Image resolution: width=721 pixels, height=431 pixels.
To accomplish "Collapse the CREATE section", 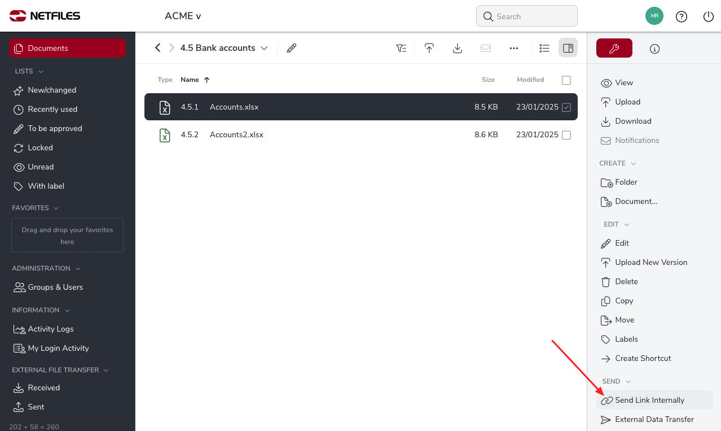I will click(617, 163).
